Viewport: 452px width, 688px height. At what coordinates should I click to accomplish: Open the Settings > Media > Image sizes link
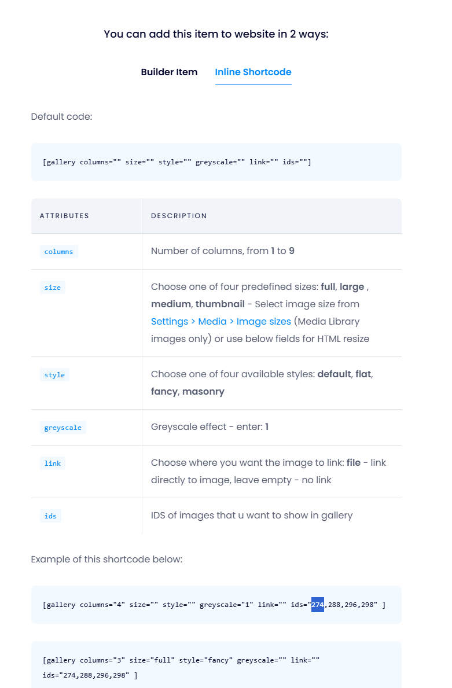pyautogui.click(x=221, y=321)
